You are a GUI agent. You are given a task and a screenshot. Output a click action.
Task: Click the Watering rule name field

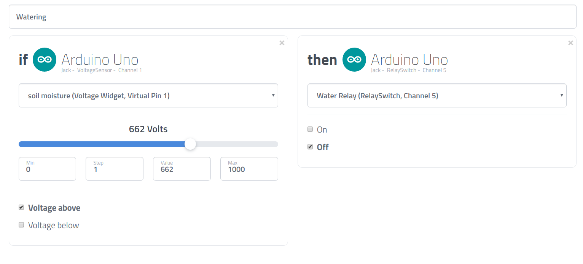(x=292, y=17)
